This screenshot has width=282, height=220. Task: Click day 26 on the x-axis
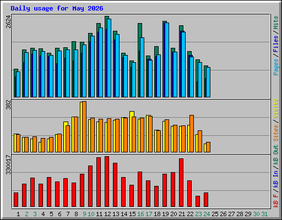223,214
